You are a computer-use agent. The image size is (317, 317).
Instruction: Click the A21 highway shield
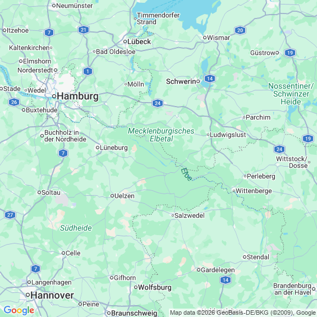84,30
